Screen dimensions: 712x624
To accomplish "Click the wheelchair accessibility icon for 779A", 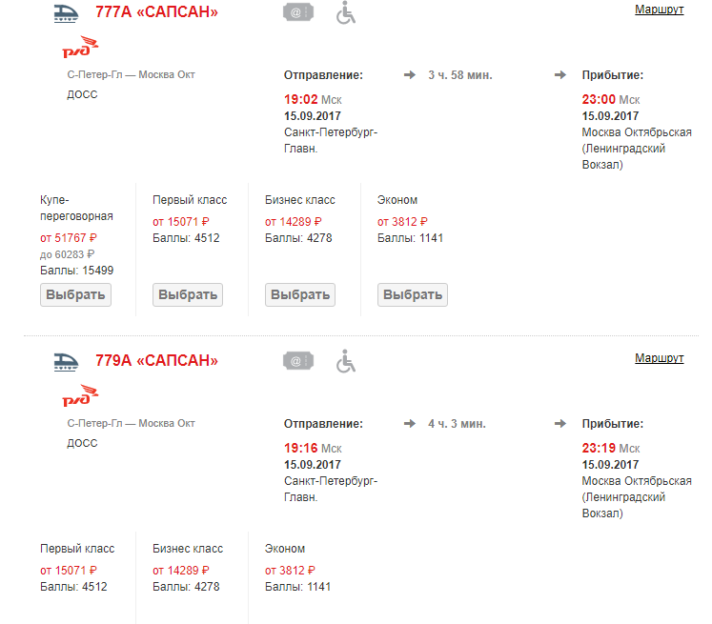I will click(346, 361).
